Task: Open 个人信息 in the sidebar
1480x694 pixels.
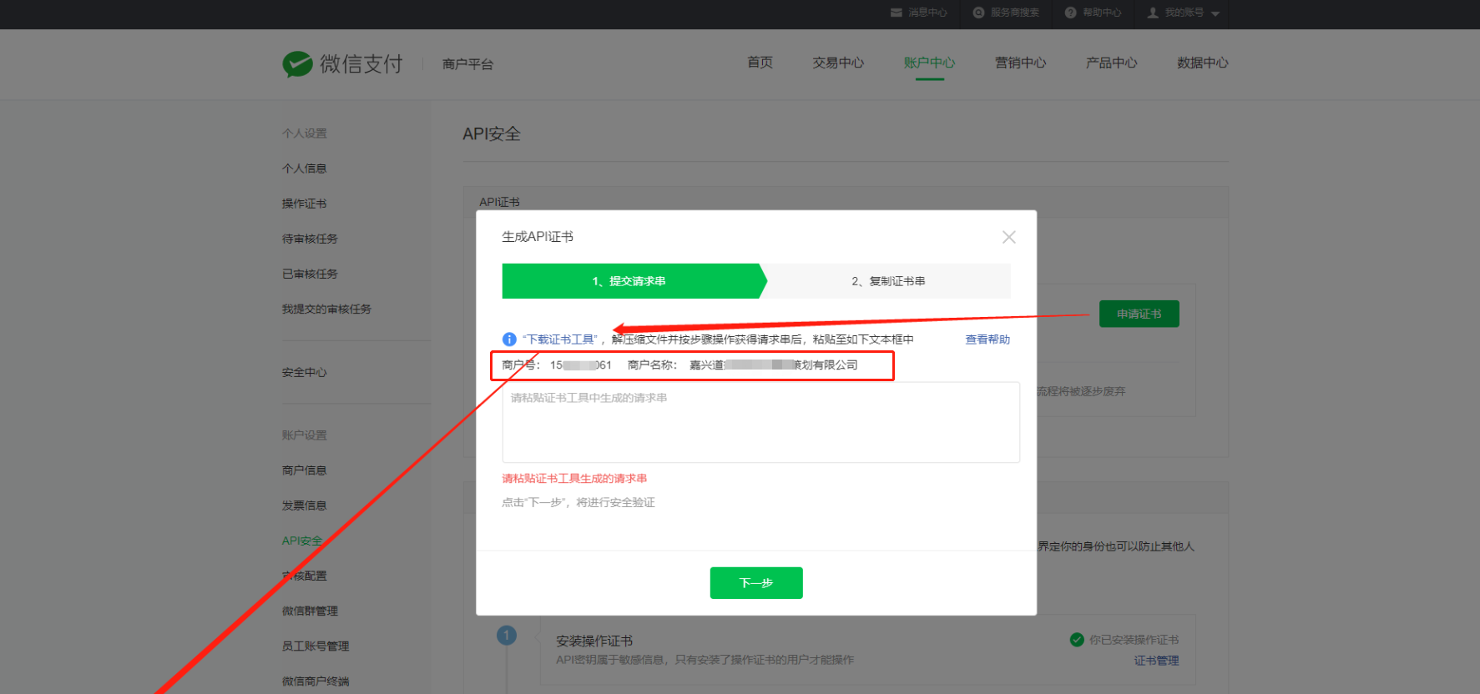Action: tap(305, 168)
